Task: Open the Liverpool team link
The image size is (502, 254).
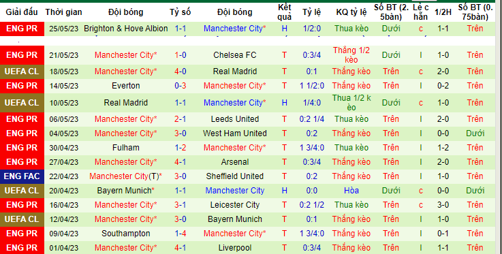Action: (235, 248)
